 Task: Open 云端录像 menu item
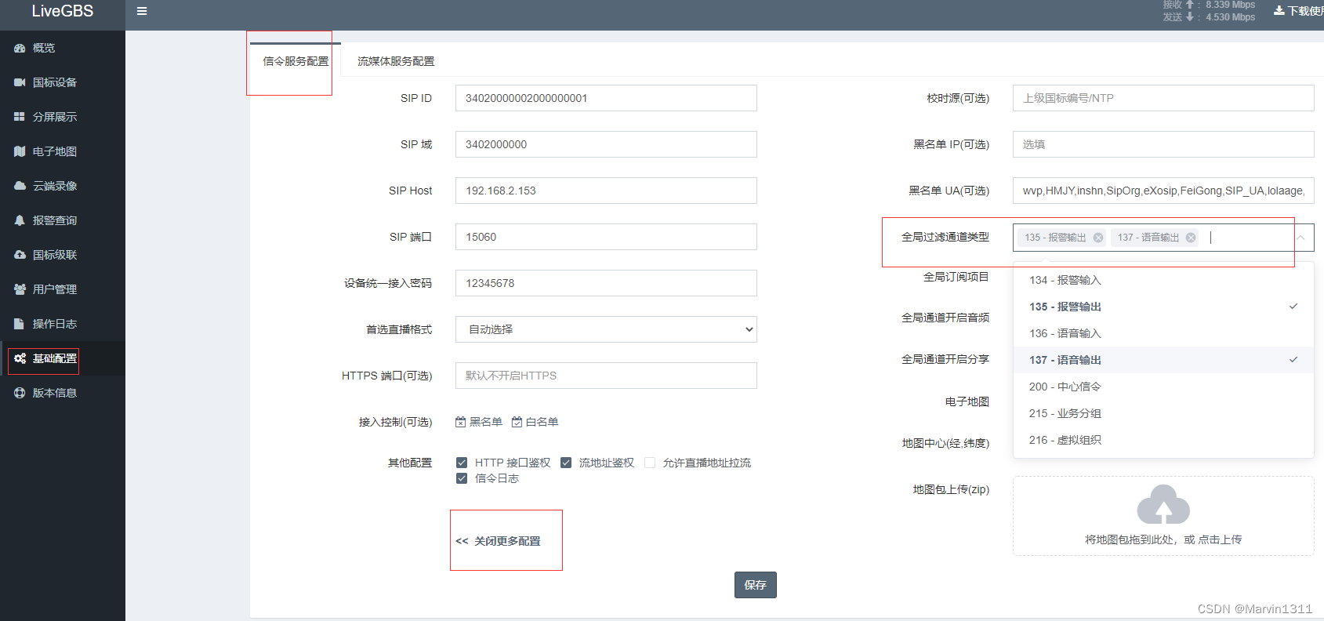pos(63,186)
